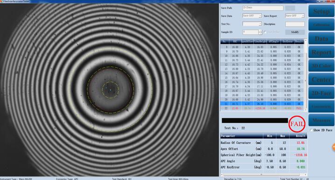The image size is (335, 180).
Task: Switch to 3D Color view
Action: [321, 66]
